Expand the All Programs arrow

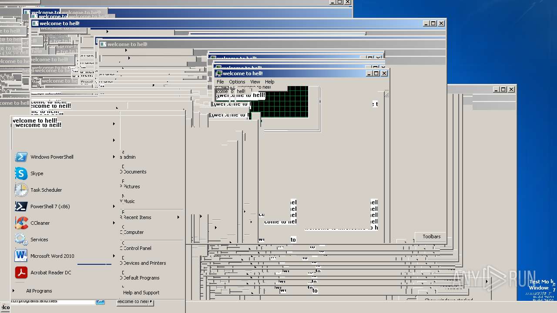[x=13, y=291]
